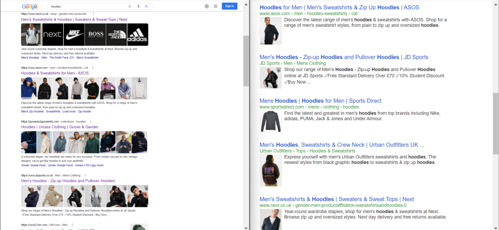Click the green hoodie thumbnail of the H&M result
This screenshot has height=230, width=499.
coord(139,227)
